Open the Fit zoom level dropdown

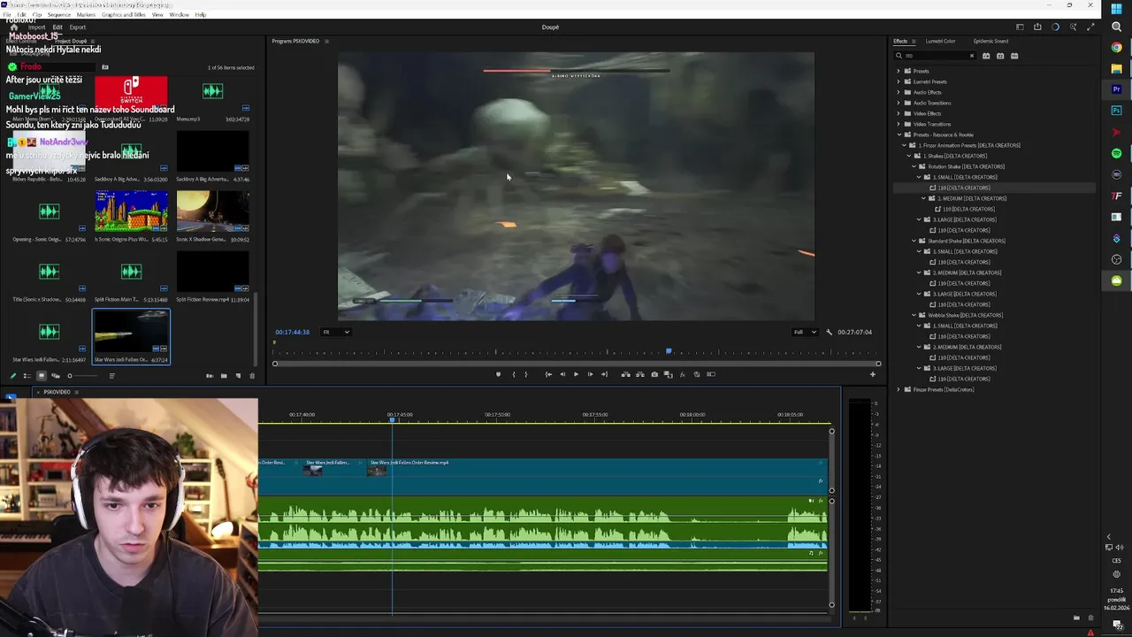click(x=336, y=332)
